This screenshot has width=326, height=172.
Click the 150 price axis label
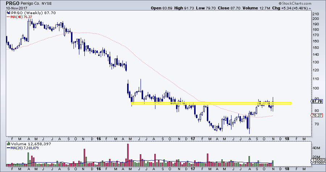[x=315, y=48]
